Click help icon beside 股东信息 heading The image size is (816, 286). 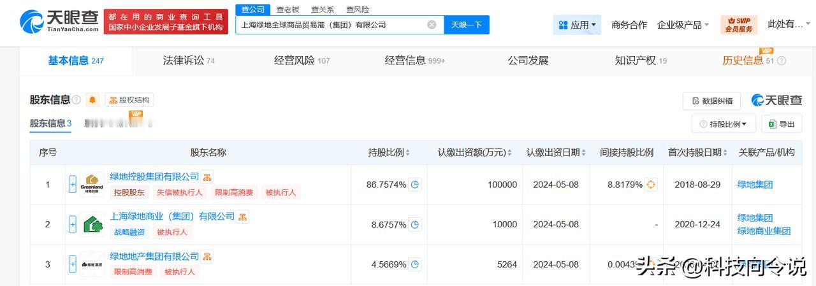click(76, 100)
